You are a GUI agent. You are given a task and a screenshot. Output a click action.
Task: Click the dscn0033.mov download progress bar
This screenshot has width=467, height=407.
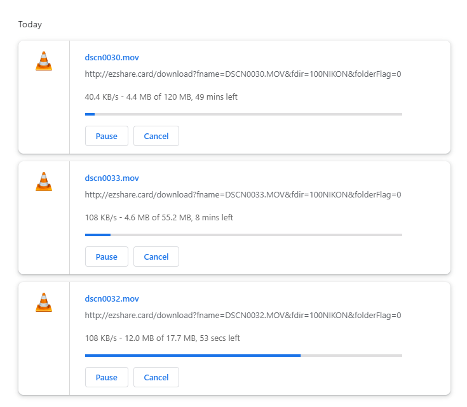click(243, 235)
